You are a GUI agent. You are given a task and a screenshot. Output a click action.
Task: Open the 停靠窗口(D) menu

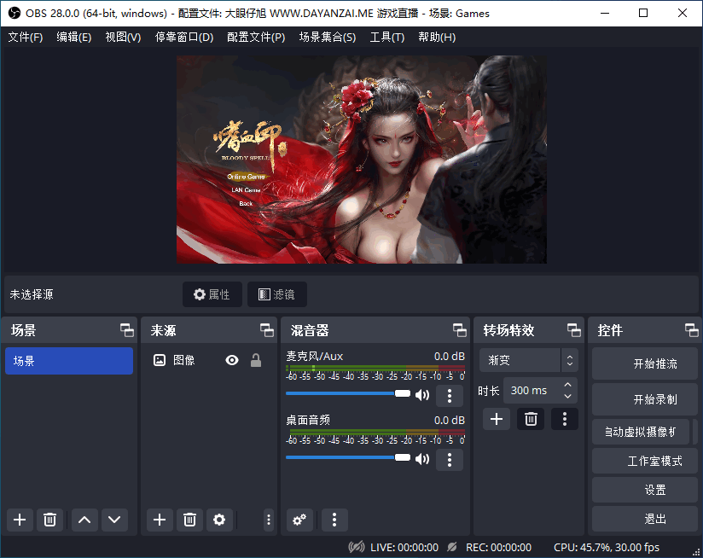(x=184, y=38)
